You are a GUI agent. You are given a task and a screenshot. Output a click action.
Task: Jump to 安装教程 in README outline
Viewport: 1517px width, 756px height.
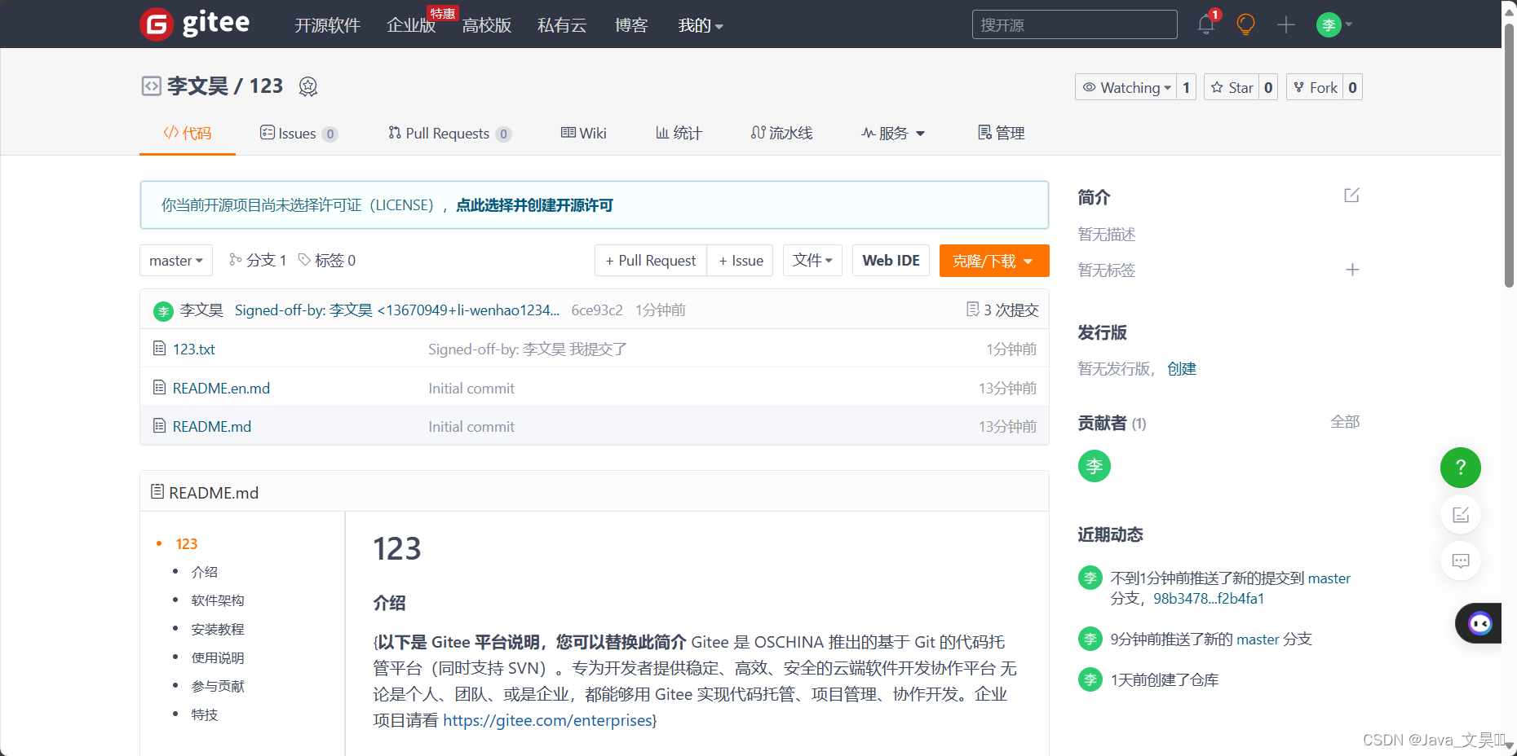tap(218, 629)
